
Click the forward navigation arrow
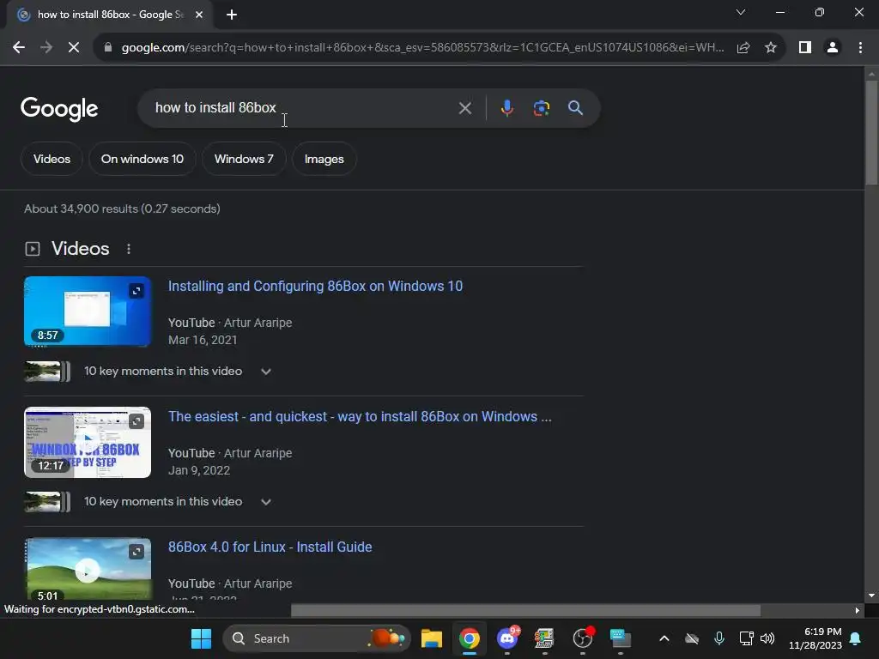coord(46,48)
